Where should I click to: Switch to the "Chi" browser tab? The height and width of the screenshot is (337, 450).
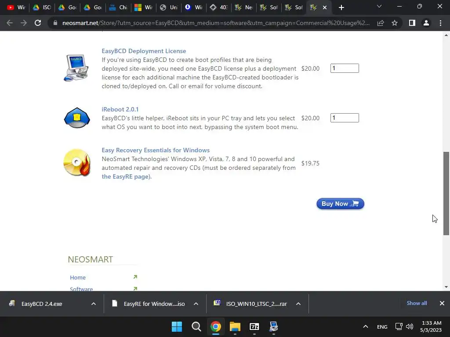pyautogui.click(x=118, y=7)
